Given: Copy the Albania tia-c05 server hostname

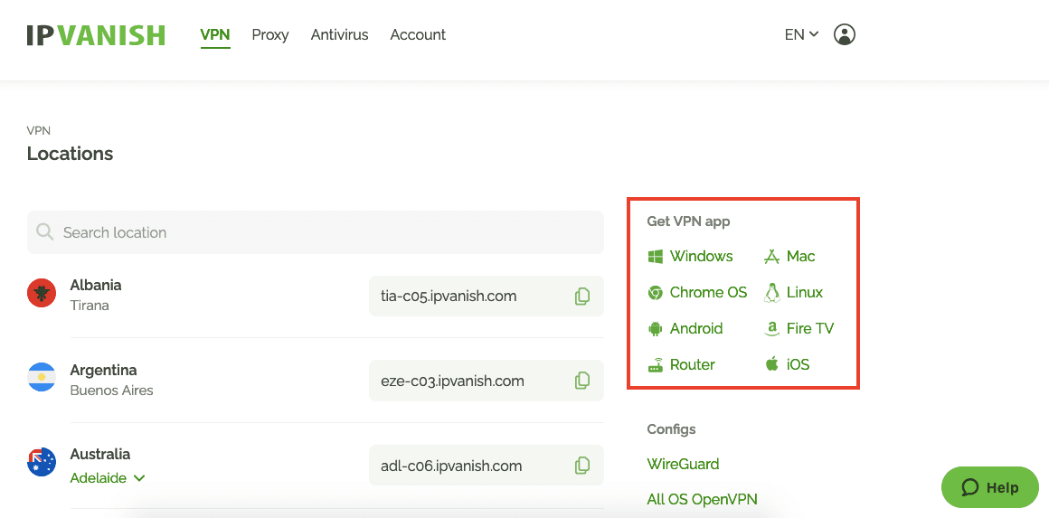Looking at the screenshot, I should coord(582,297).
